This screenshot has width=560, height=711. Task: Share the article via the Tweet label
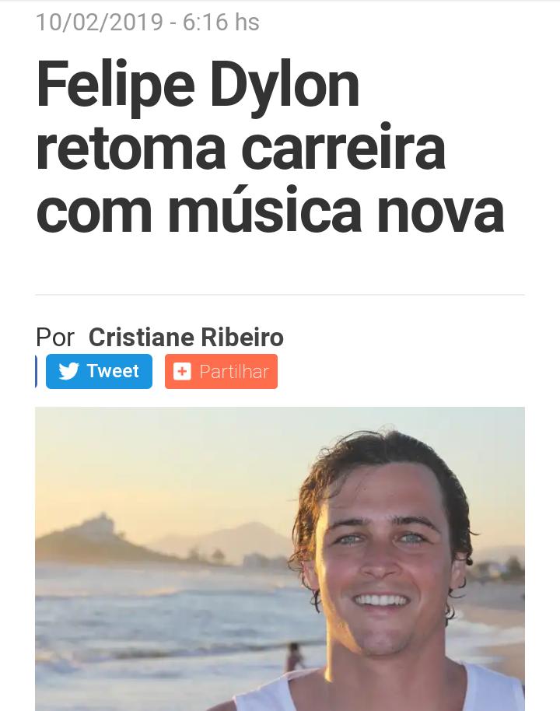[x=113, y=371]
